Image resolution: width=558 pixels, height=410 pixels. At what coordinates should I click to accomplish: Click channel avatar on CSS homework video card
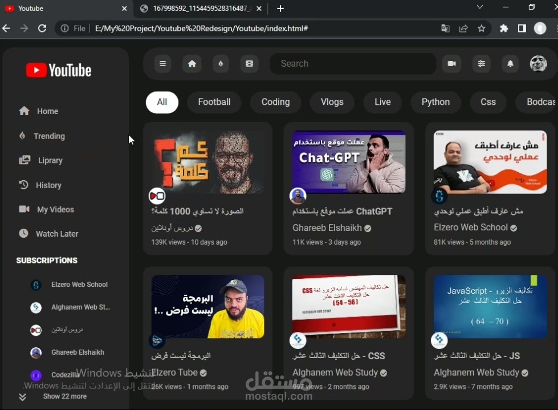[298, 340]
